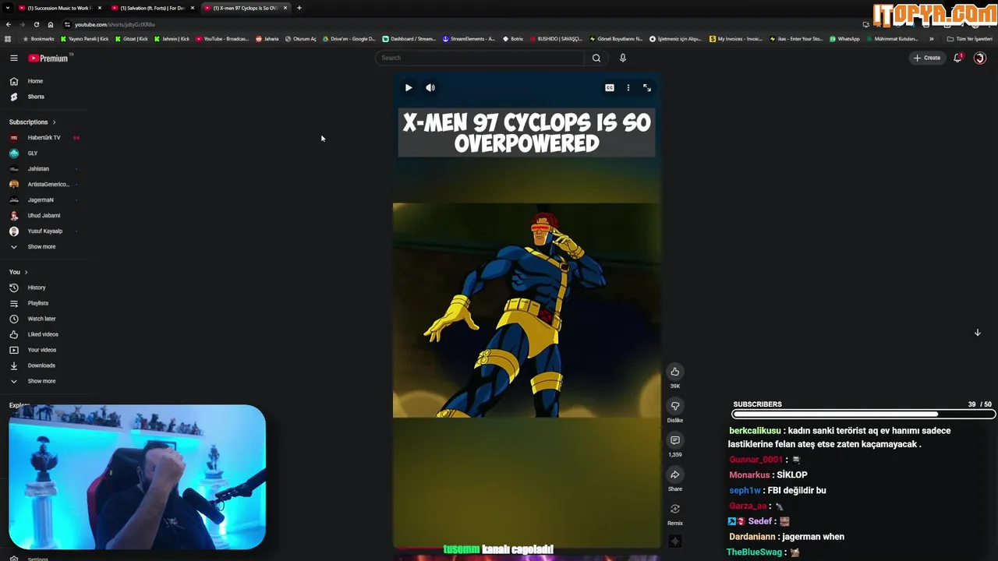Dislike the short video
Screen dimensions: 998x561
click(x=675, y=406)
